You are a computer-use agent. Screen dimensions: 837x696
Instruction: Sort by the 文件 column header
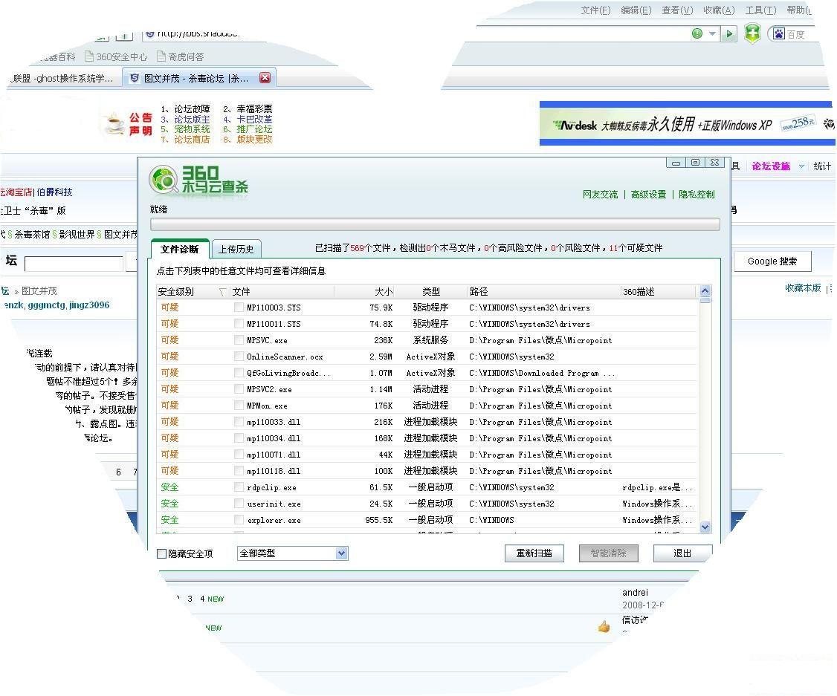coord(282,292)
